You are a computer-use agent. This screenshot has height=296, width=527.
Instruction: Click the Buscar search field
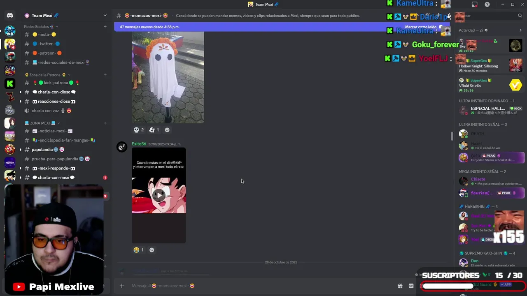pyautogui.click(x=490, y=16)
